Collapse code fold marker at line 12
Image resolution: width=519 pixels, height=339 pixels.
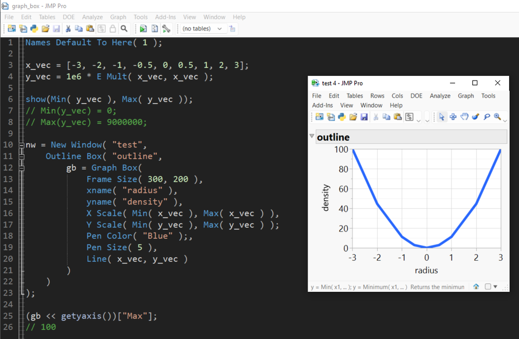point(21,168)
